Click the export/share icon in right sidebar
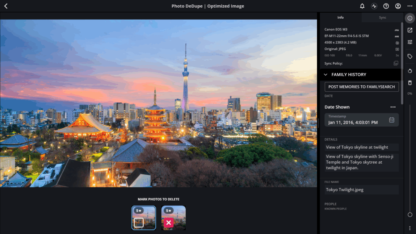Viewport: 416px width, 234px height. [410, 30]
